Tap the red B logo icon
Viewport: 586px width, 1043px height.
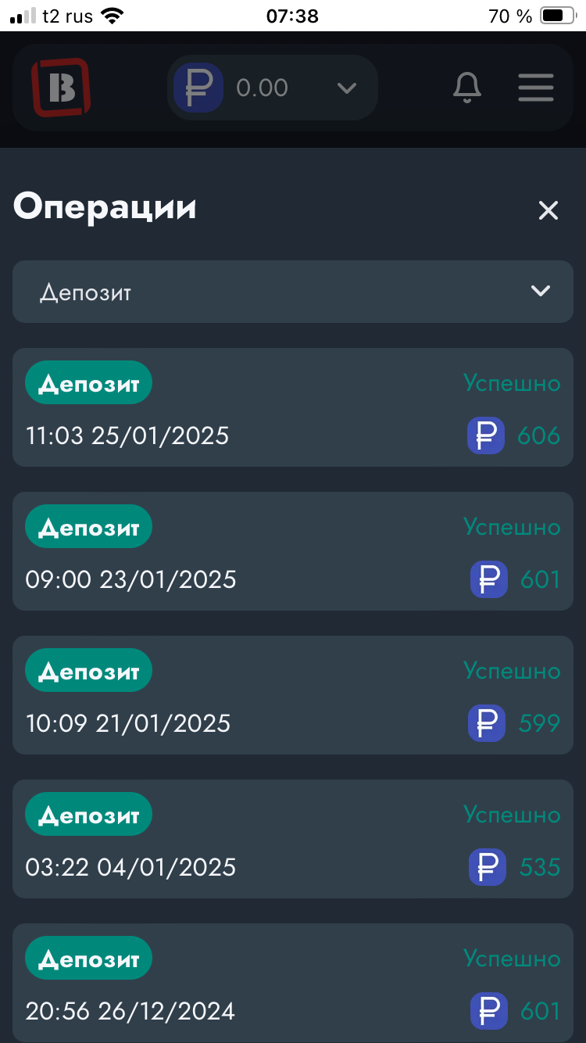coord(61,88)
